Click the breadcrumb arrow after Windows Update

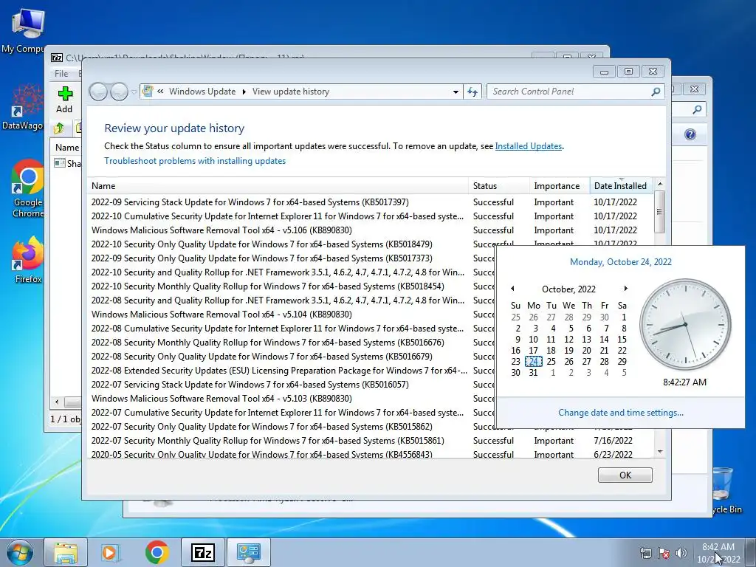[x=244, y=92]
